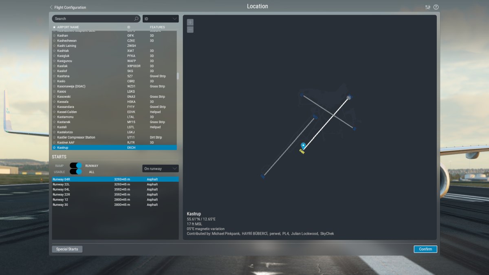Favorite the Kastrup airport star
489x275 pixels.
[x=54, y=147]
